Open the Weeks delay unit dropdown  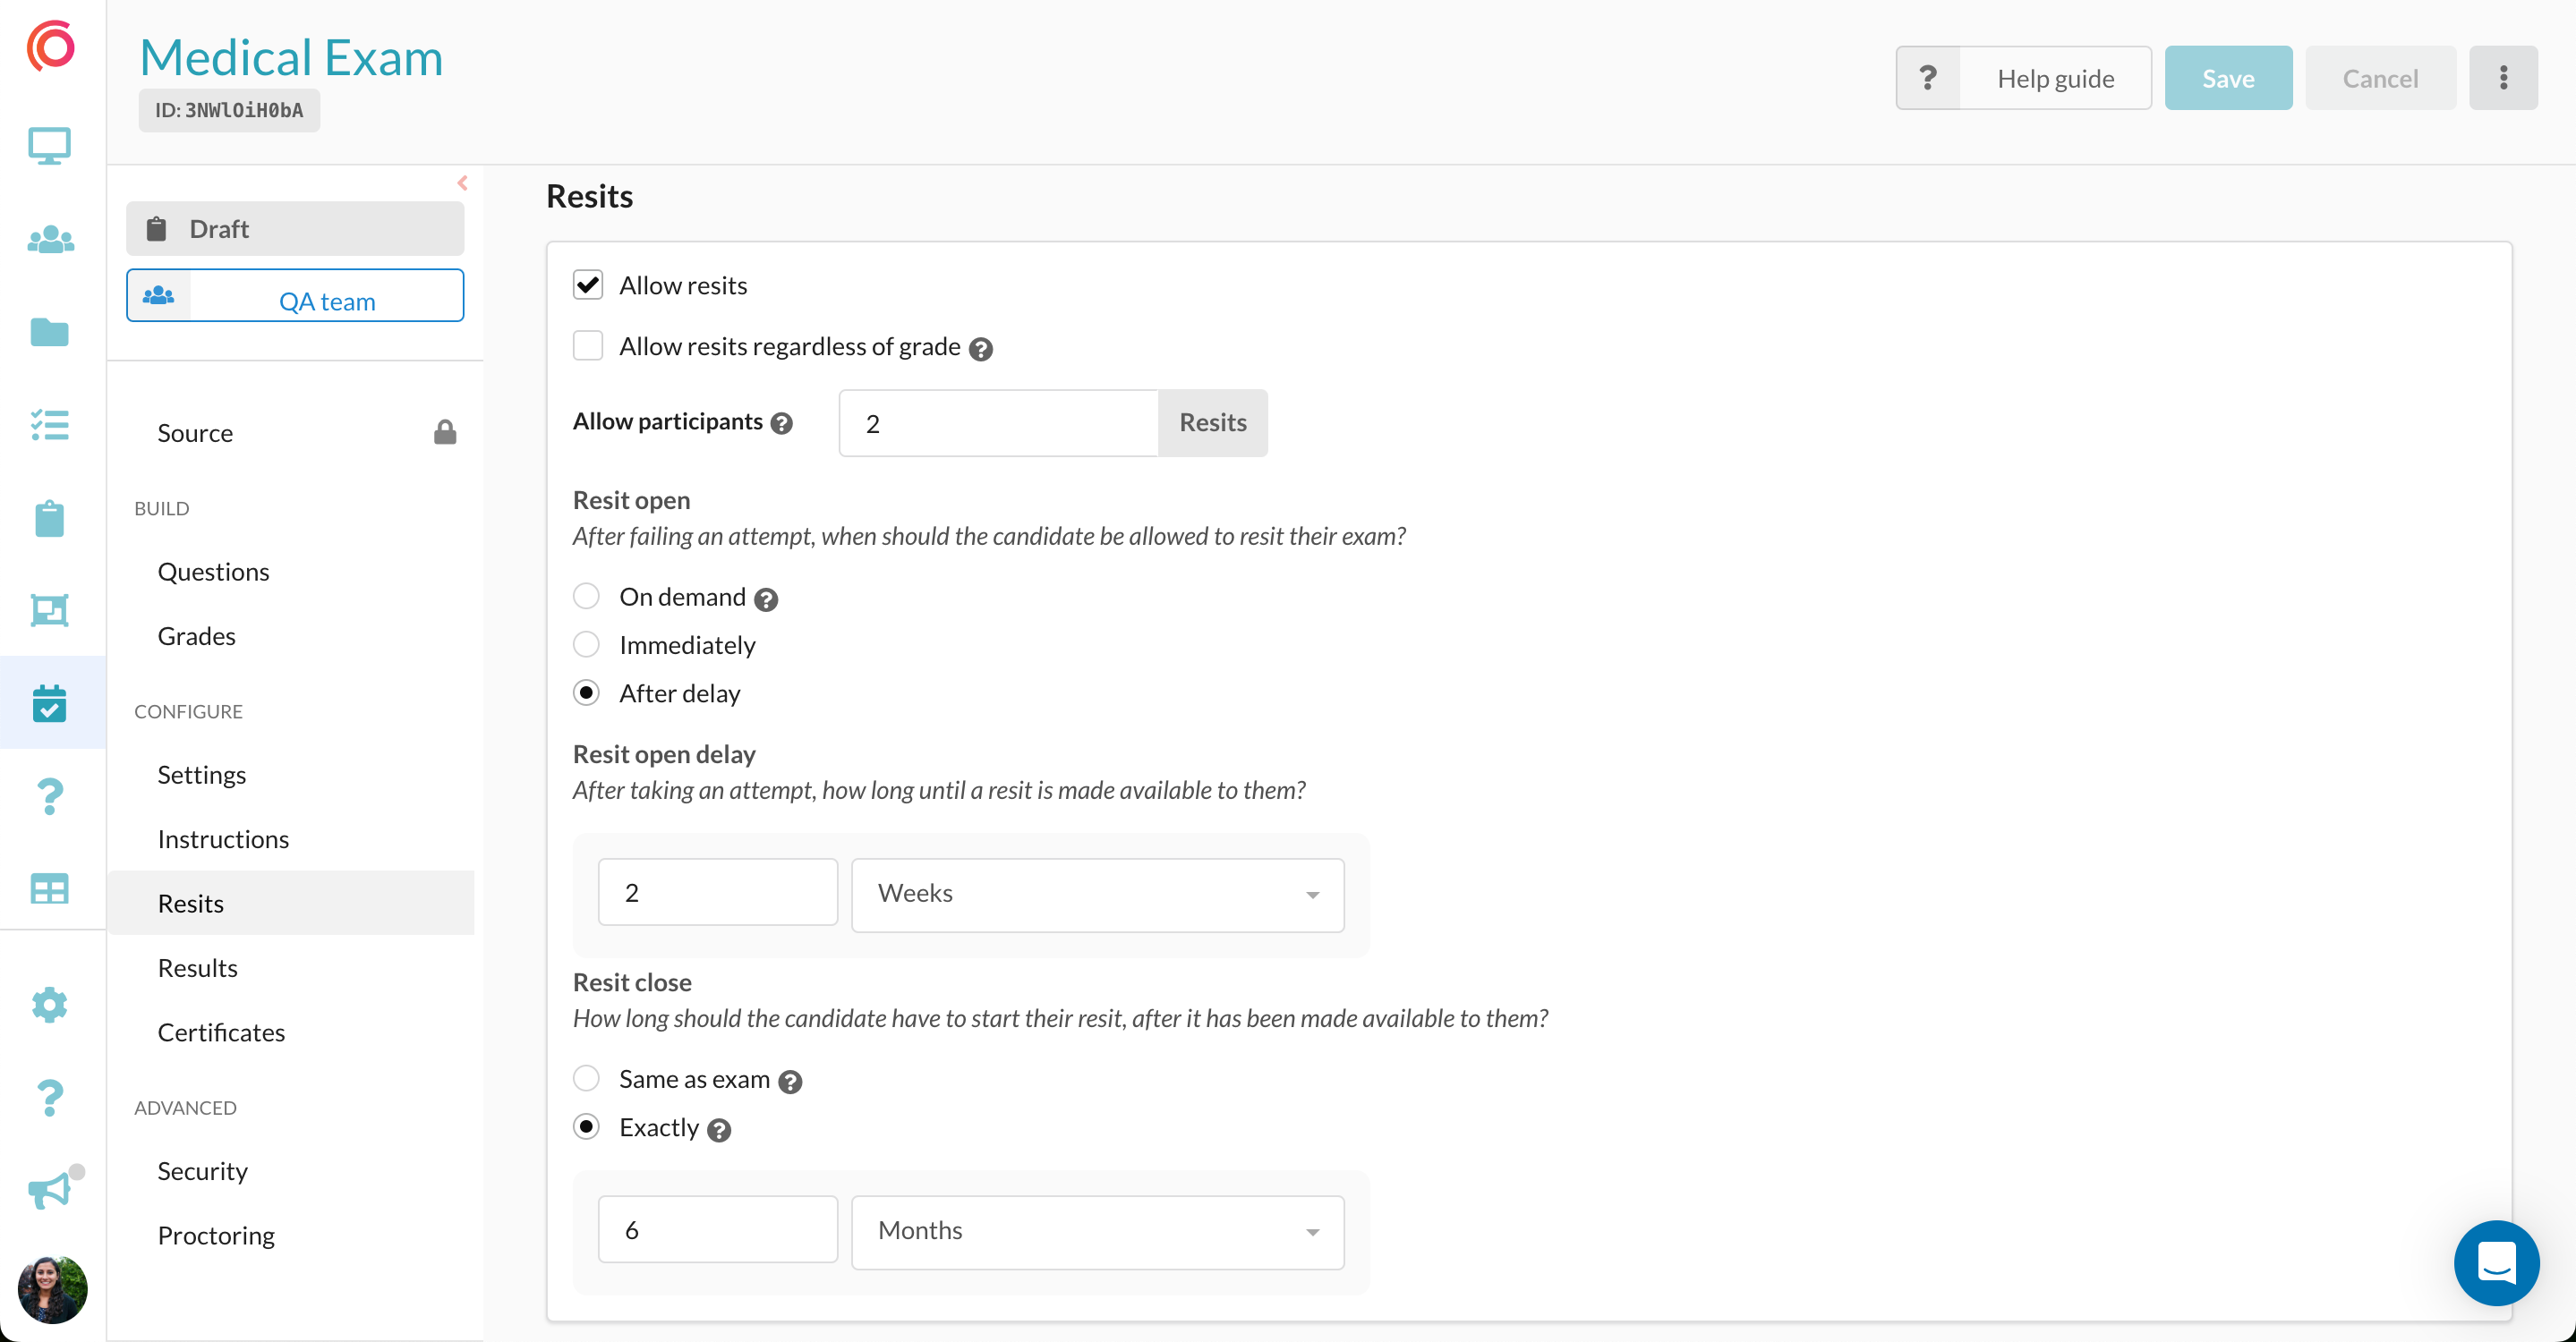tap(1097, 895)
